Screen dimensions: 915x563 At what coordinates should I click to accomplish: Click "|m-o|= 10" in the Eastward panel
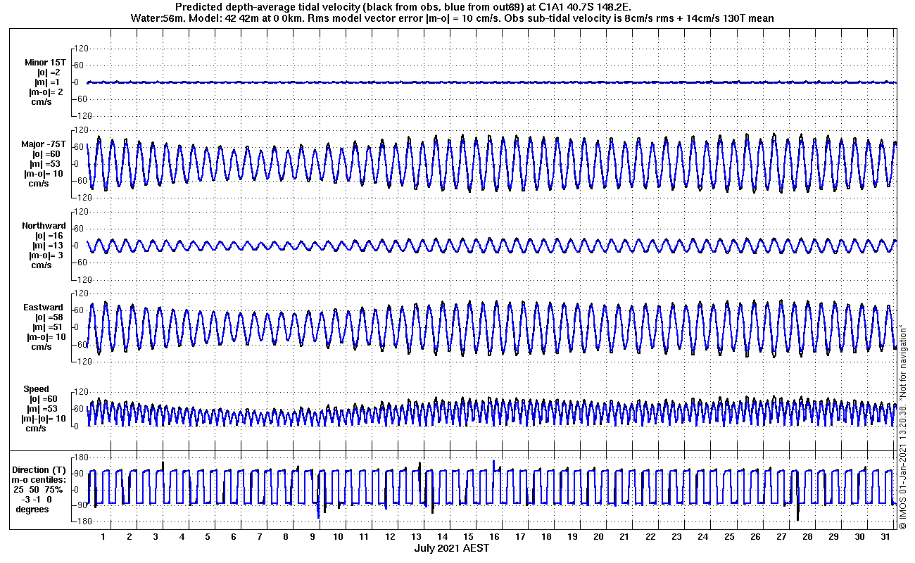(x=48, y=337)
